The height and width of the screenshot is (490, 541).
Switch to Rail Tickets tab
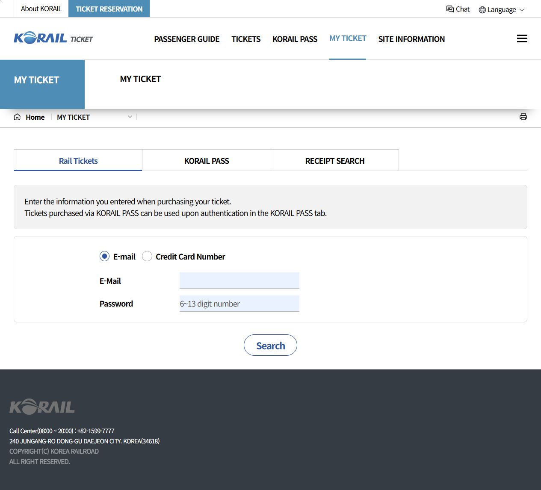coord(78,160)
